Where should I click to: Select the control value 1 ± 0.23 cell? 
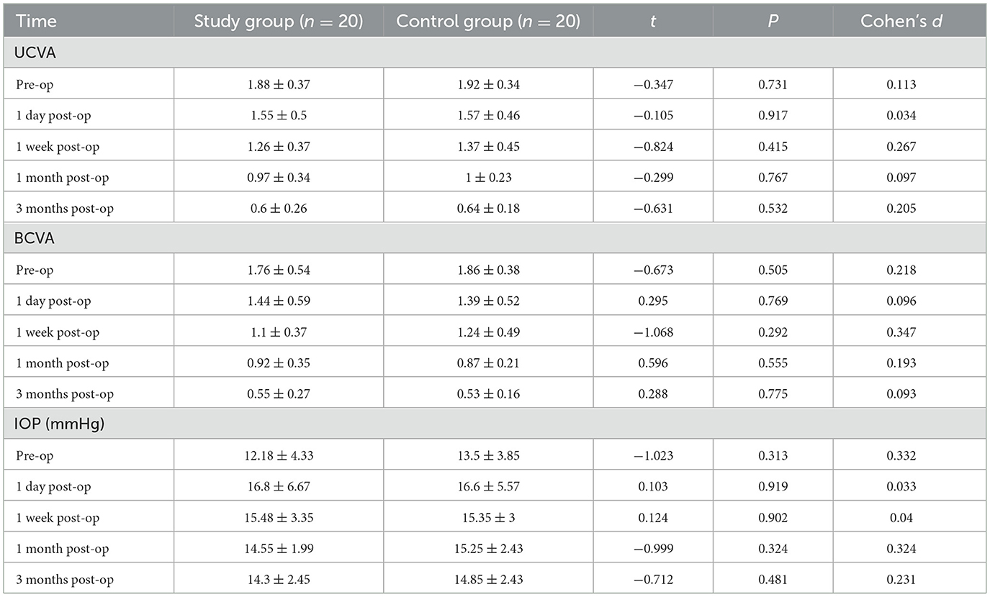(x=488, y=178)
